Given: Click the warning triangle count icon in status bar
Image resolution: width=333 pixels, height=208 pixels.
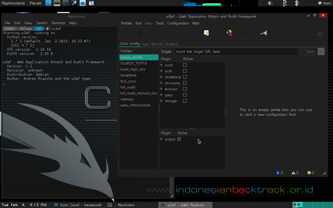Looking at the screenshot, I should pos(293,173).
